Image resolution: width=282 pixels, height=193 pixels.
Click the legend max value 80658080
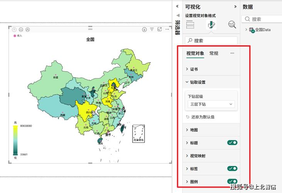click(x=26, y=126)
